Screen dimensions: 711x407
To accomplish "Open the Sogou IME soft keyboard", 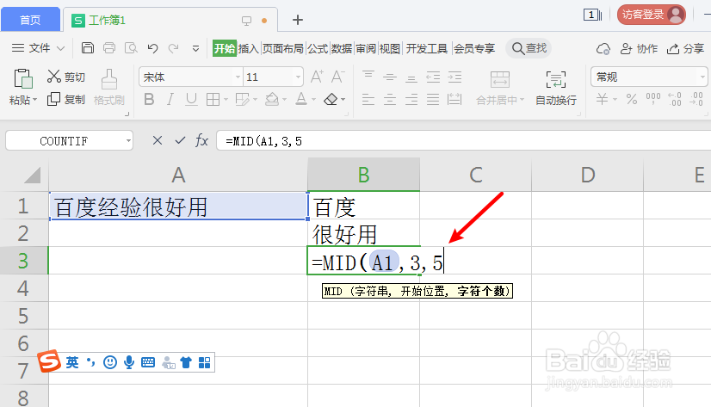I will pos(148,362).
